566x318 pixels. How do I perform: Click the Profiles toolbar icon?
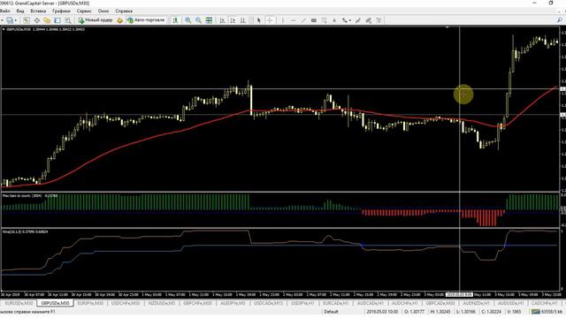(10, 20)
